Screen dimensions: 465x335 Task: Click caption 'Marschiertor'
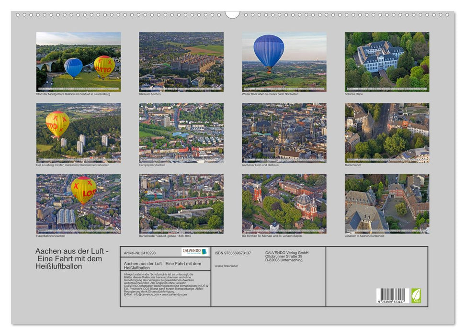pos(353,165)
